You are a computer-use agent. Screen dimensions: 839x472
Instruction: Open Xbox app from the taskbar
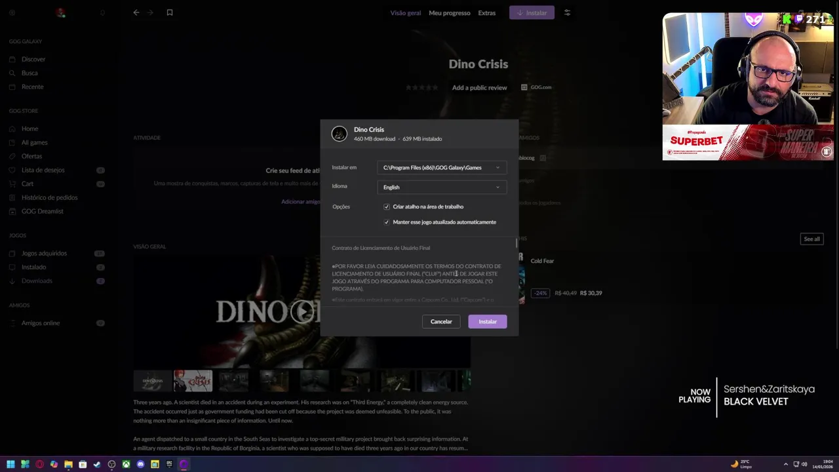(126, 464)
